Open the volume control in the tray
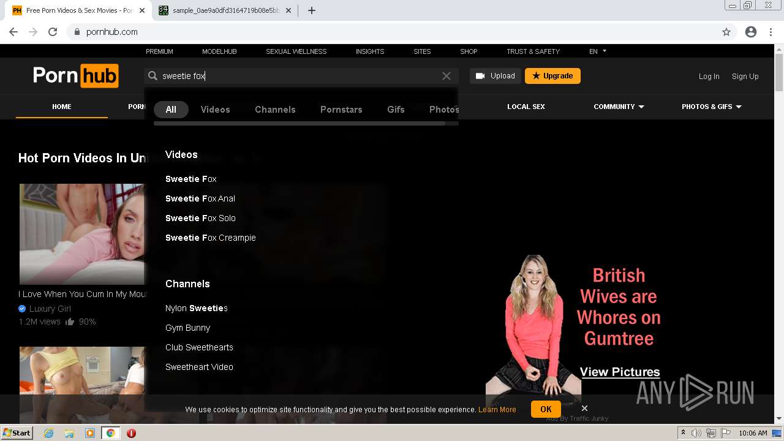The image size is (784, 441). [x=696, y=433]
